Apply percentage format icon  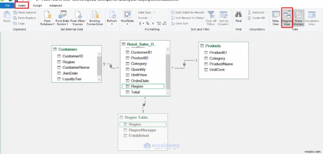[148, 23]
